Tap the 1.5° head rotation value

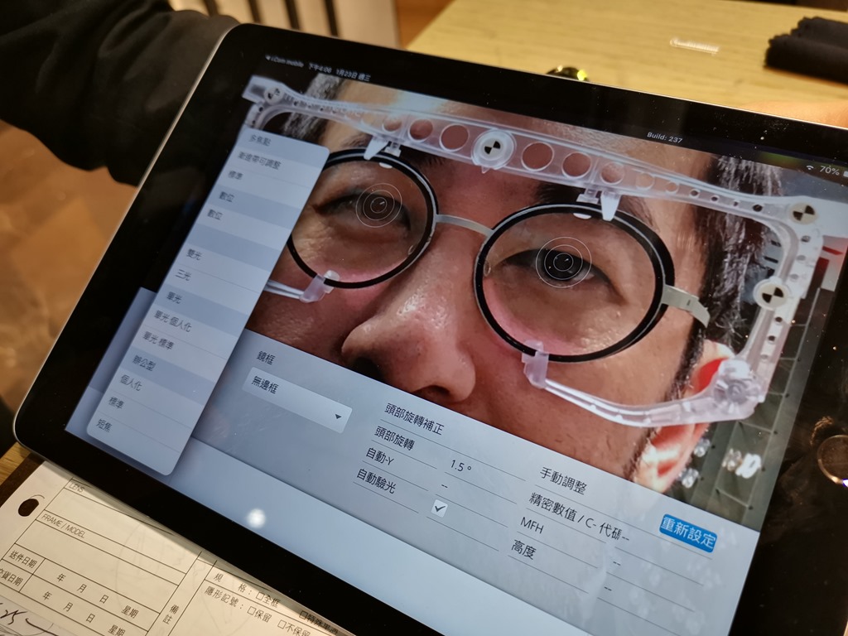tap(462, 466)
